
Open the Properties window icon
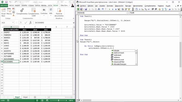click(x=126, y=9)
